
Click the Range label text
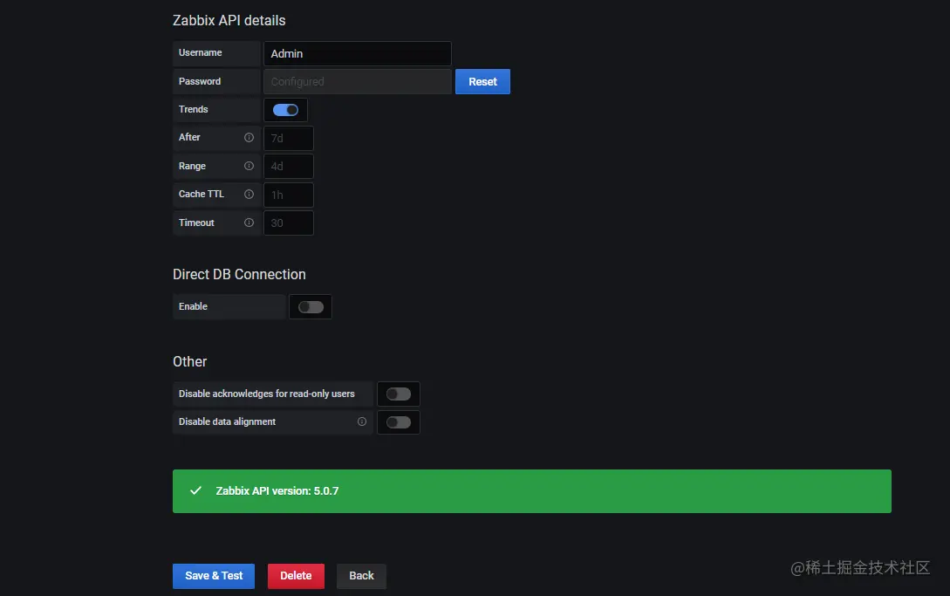(192, 166)
